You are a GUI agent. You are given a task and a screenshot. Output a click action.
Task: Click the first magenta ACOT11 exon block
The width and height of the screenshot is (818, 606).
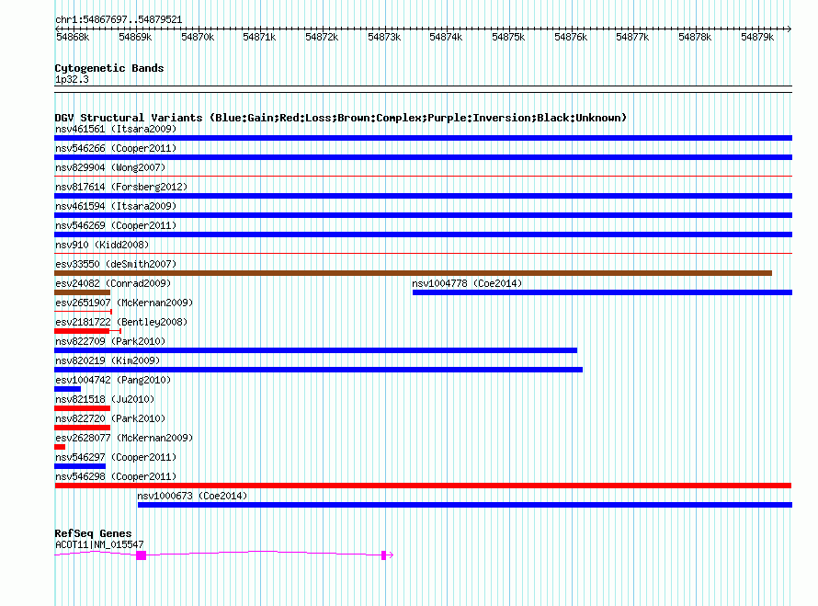141,555
